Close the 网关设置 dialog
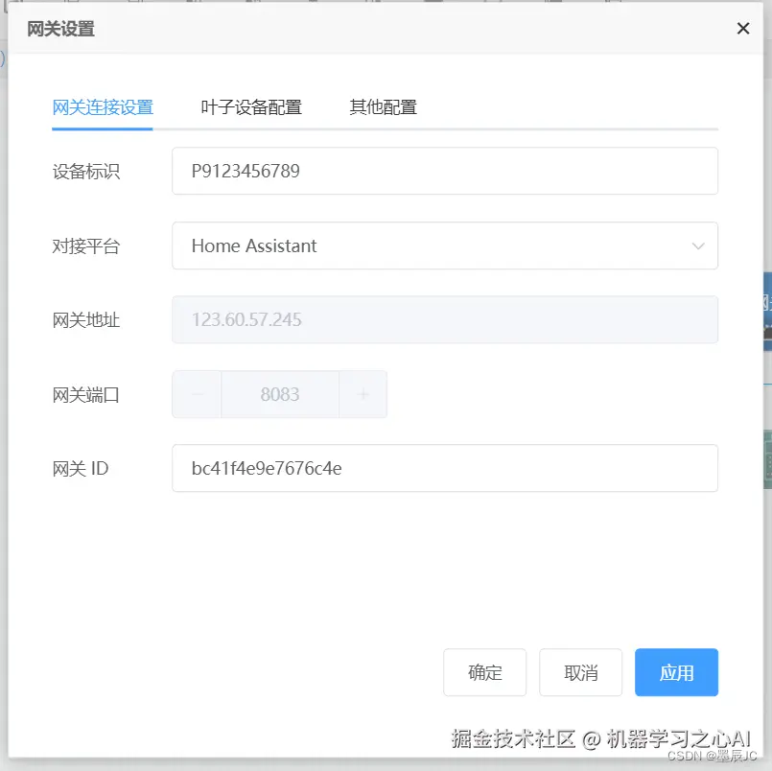Screen dimensions: 772x771 click(743, 28)
